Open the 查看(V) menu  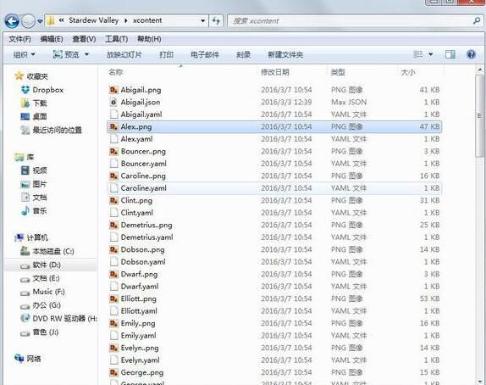84,39
